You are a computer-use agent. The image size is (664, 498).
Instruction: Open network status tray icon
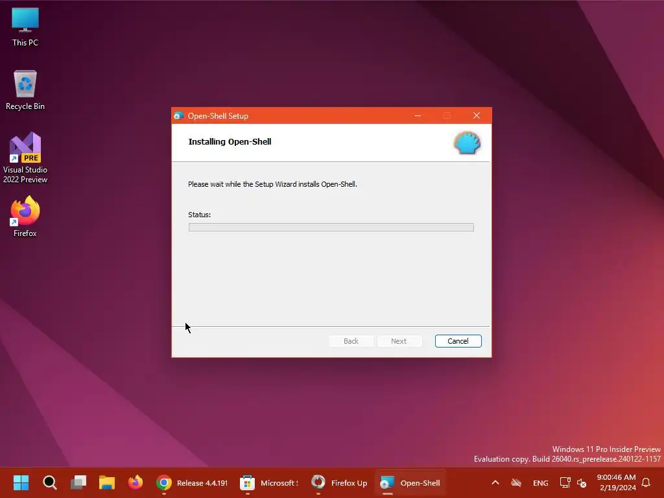(x=565, y=482)
